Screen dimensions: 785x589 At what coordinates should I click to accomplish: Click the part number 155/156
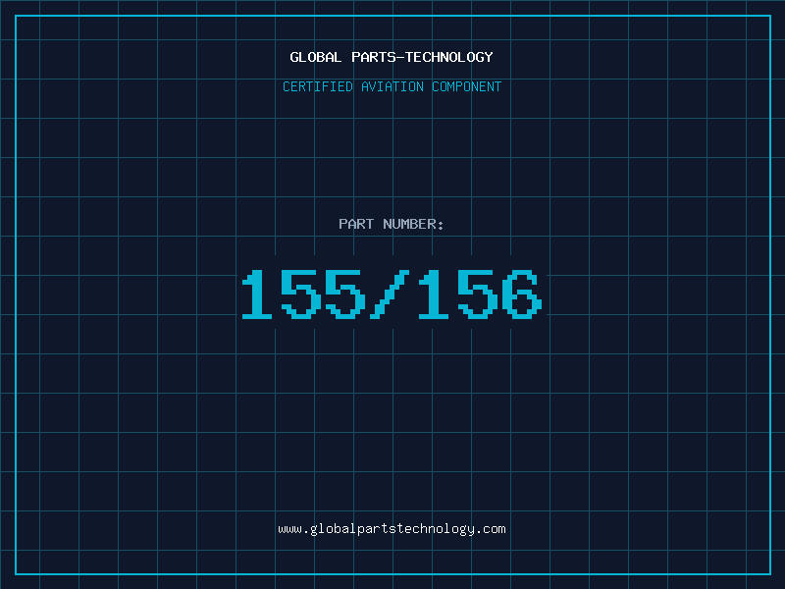click(x=392, y=294)
